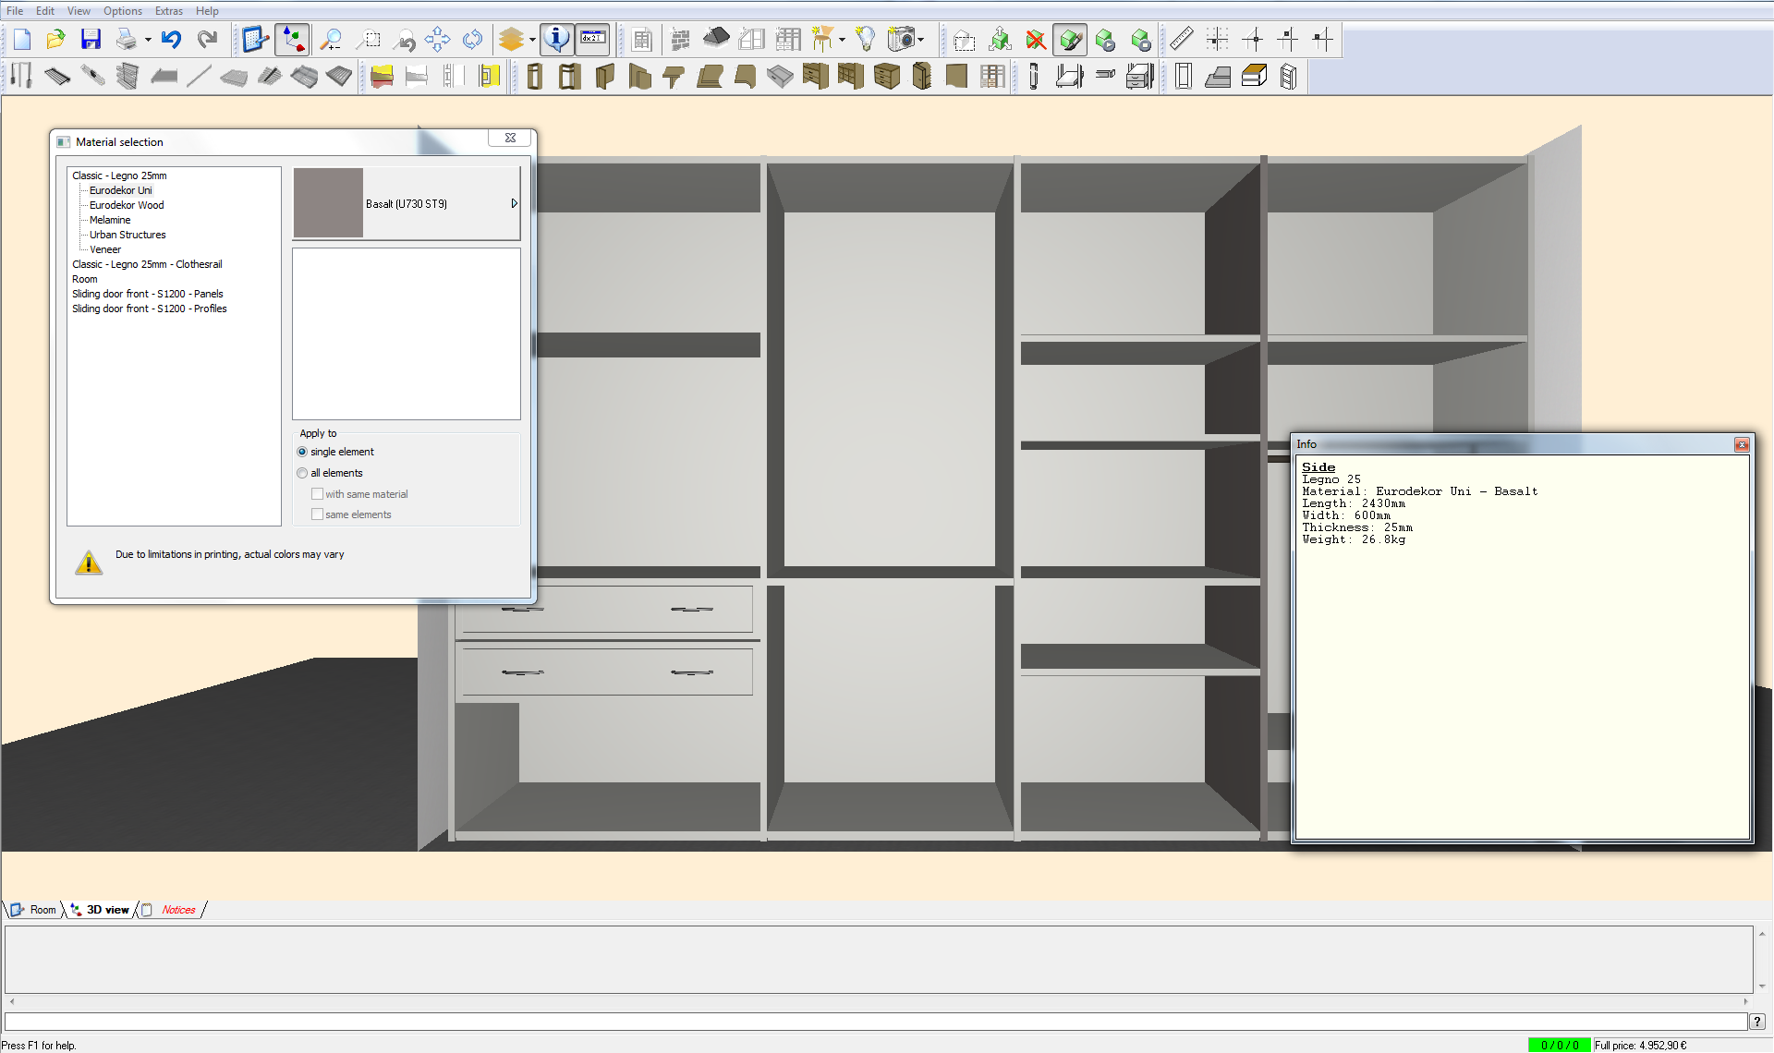Image resolution: width=1774 pixels, height=1053 pixels.
Task: Click the command input field at the bottom
Action: [878, 1022]
